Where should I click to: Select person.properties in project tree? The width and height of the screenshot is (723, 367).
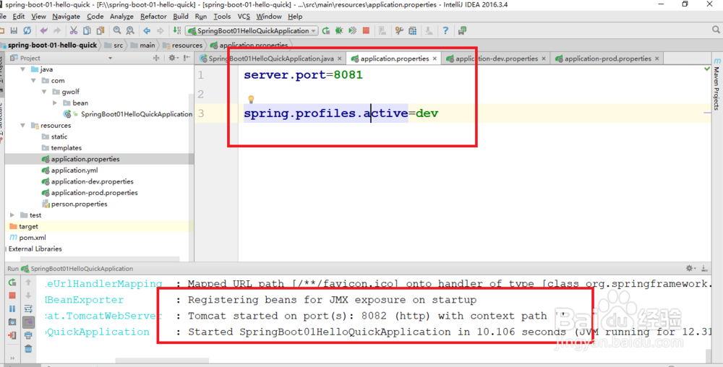pos(79,204)
